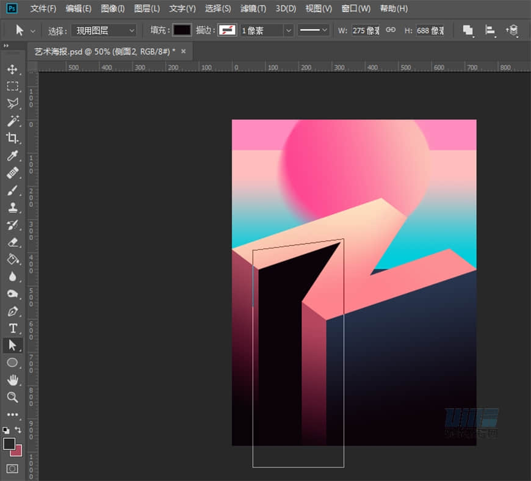This screenshot has width=531, height=481.
Task: Open the stroke line style dropdown
Action: pos(314,30)
